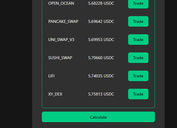This screenshot has height=128, width=177.
Task: Trade on PANCAKE_SWAP
Action: click(138, 21)
